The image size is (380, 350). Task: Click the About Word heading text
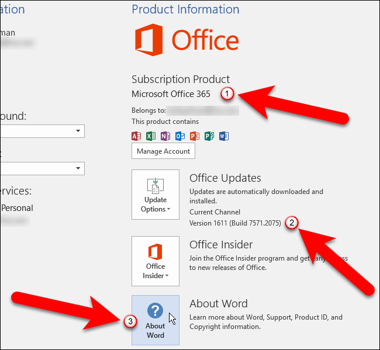[x=219, y=304]
